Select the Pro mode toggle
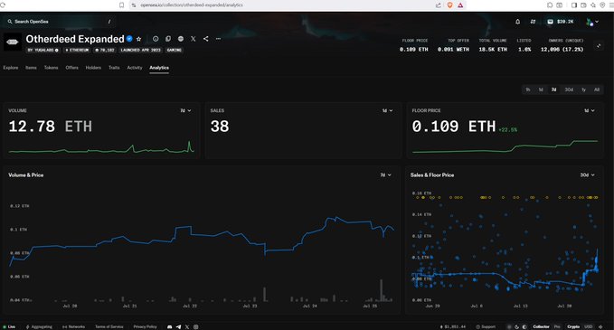 click(557, 326)
